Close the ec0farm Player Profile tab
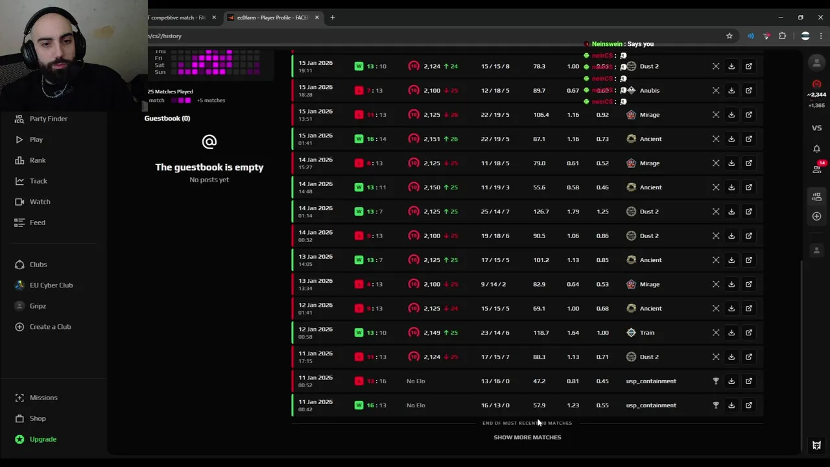Image resolution: width=830 pixels, height=467 pixels. pos(317,18)
